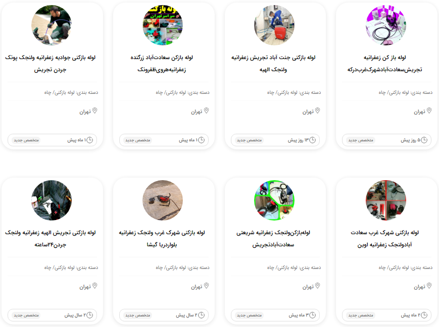Open لوله بازکن سعادت‌آباد زرگنده listing

[162, 64]
